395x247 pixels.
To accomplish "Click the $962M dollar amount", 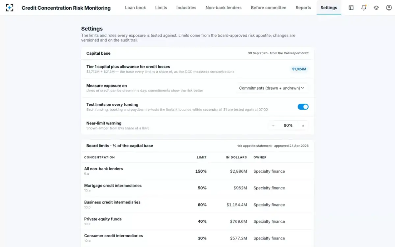I will click(x=240, y=188).
